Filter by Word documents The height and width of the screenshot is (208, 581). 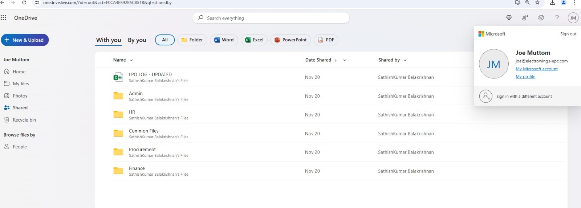click(x=224, y=40)
